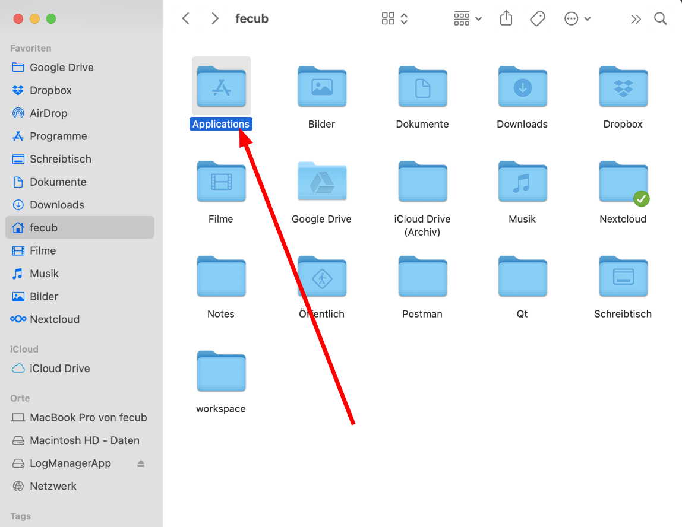
Task: Open Macintosh HD - Daten location
Action: coord(84,440)
